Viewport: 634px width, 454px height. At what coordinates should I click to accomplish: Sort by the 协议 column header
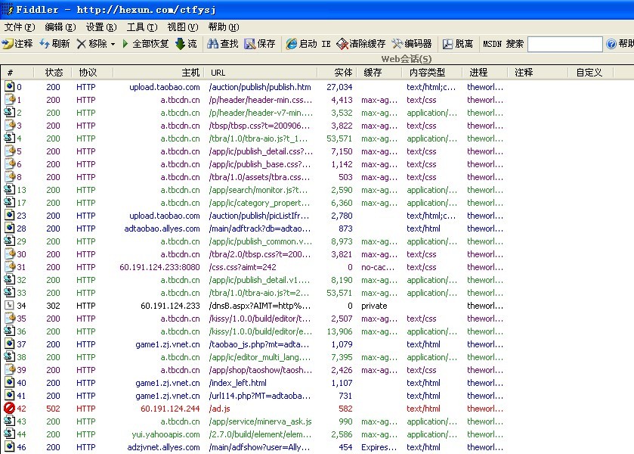click(x=93, y=73)
